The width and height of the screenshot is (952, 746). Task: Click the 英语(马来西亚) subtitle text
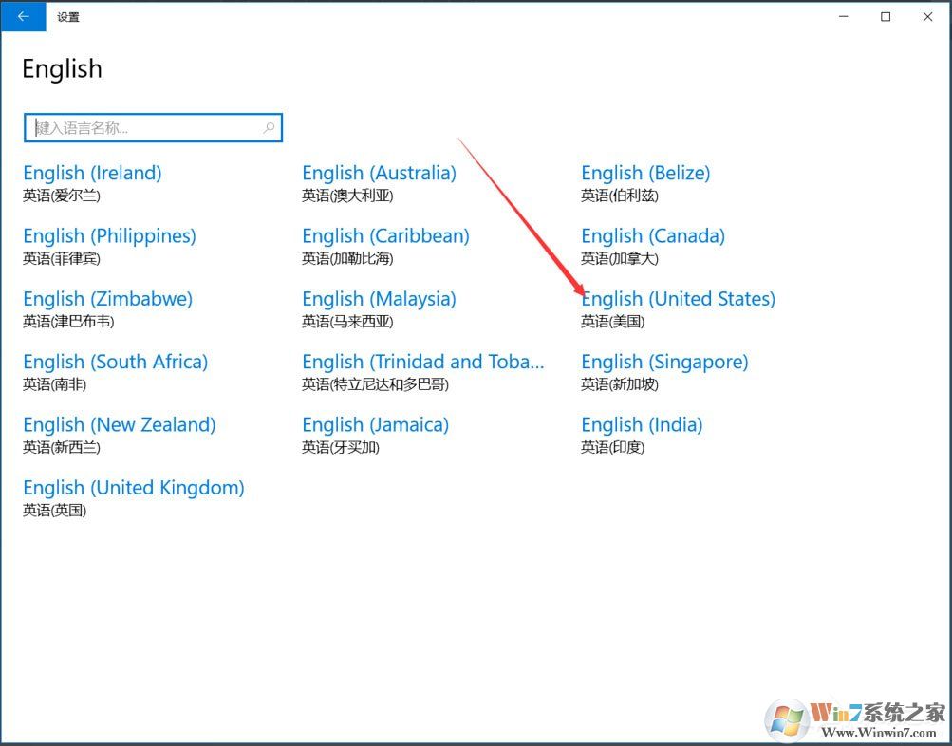click(347, 321)
